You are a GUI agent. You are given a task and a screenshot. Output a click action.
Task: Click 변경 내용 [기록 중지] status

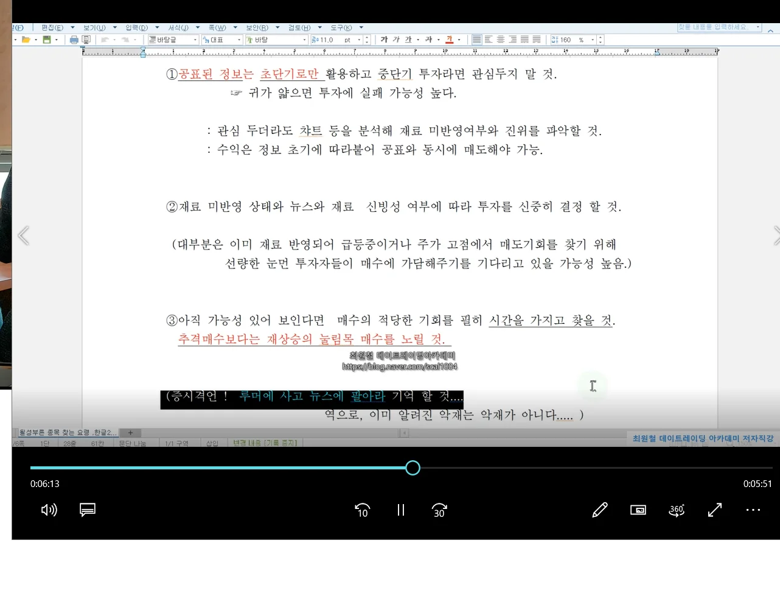[265, 443]
